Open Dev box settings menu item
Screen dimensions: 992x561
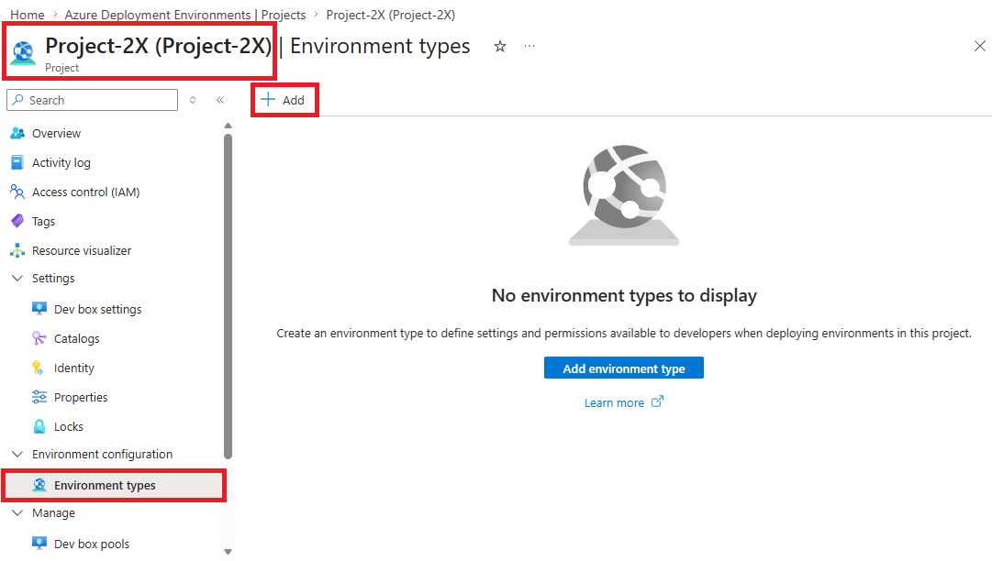pyautogui.click(x=86, y=309)
